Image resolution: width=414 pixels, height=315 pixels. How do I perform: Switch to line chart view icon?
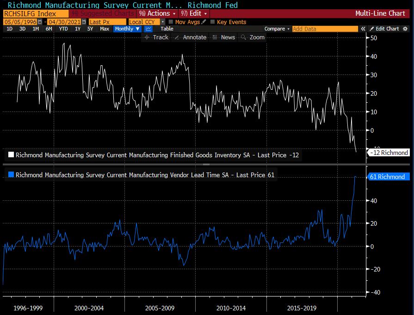(148, 29)
